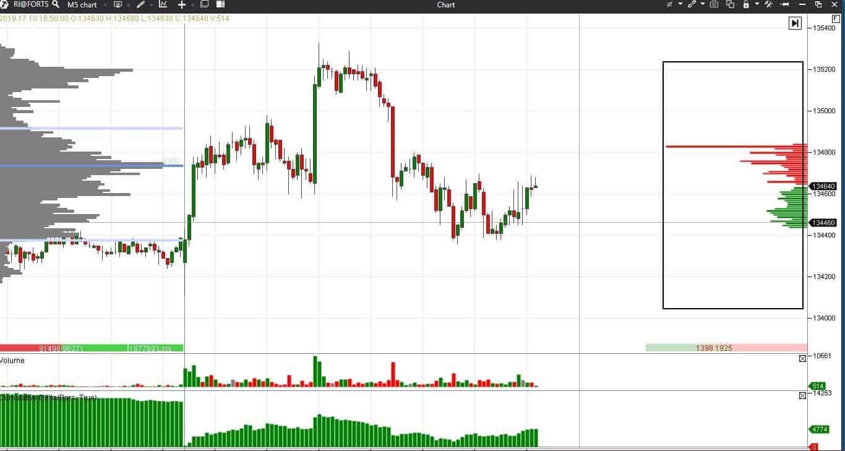Image resolution: width=845 pixels, height=451 pixels.
Task: Open dropdown arrow beside chain link icon
Action: pyautogui.click(x=703, y=5)
